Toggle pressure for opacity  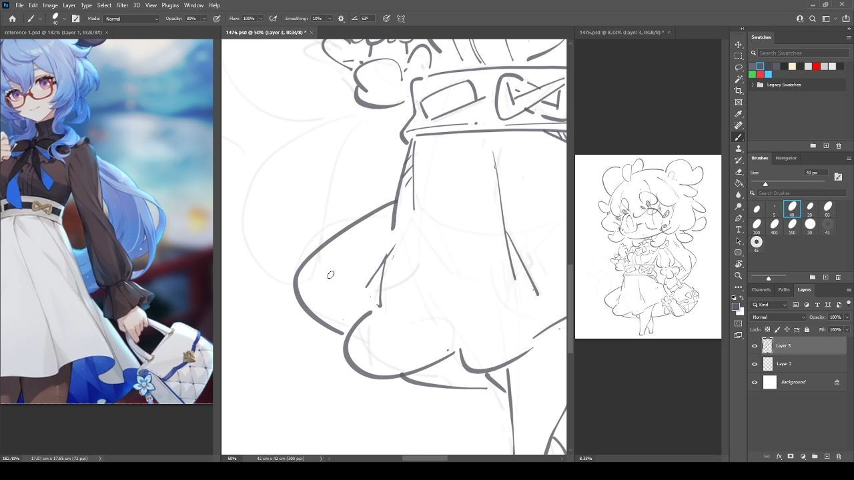(x=217, y=19)
